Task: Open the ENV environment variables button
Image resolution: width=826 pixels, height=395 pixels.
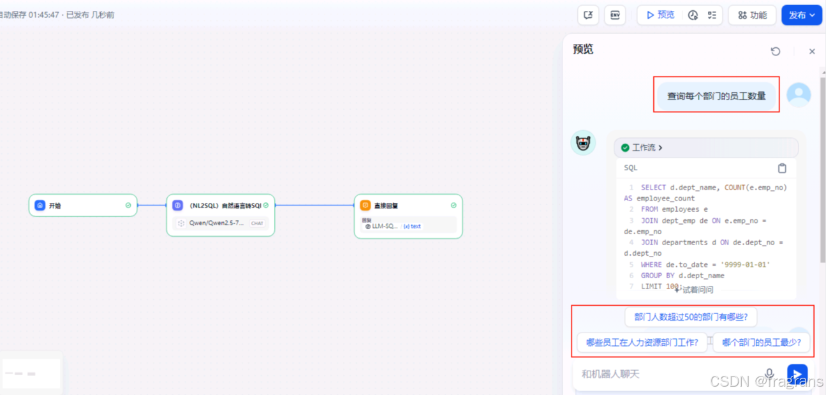Action: point(615,15)
